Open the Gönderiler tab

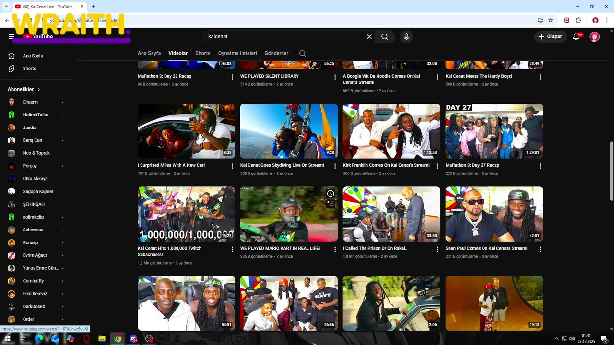pyautogui.click(x=277, y=53)
